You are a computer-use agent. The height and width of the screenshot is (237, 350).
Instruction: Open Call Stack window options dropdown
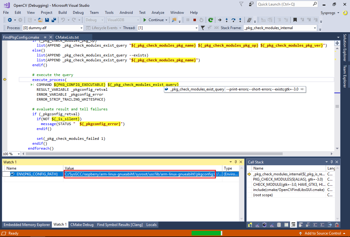tap(327, 162)
